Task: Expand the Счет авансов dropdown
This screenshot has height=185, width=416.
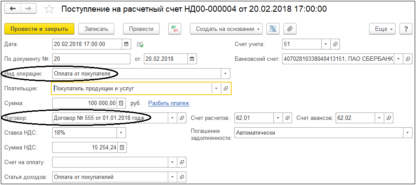Action: point(379,118)
